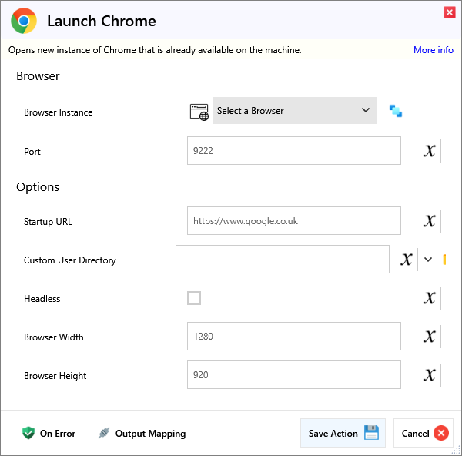Open Output Mapping options
This screenshot has height=456, width=462.
pyautogui.click(x=142, y=434)
